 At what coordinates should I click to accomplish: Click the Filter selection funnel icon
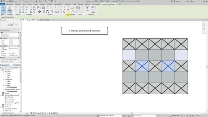pyautogui.click(x=87, y=8)
